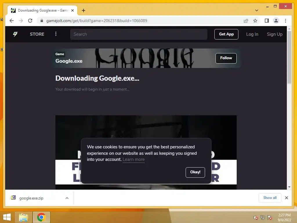Viewport: 297px width, 223px height.
Task: Close the Downloading Google.exe tab
Action: 72,10
